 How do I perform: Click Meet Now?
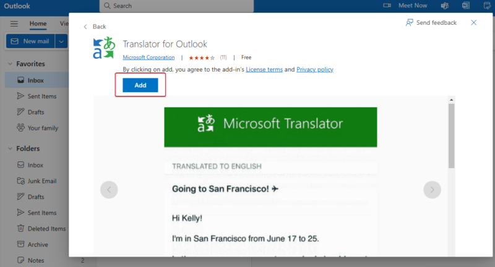[x=413, y=6]
